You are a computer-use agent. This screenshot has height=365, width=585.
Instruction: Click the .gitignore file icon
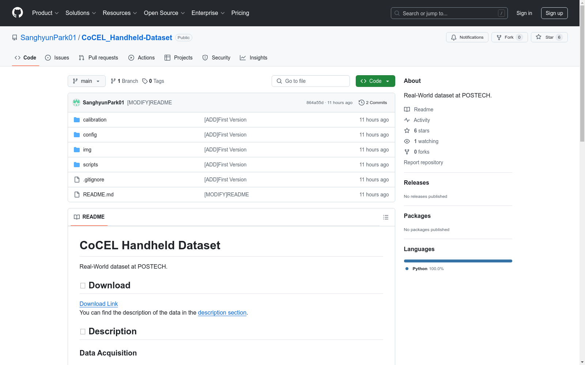point(77,180)
